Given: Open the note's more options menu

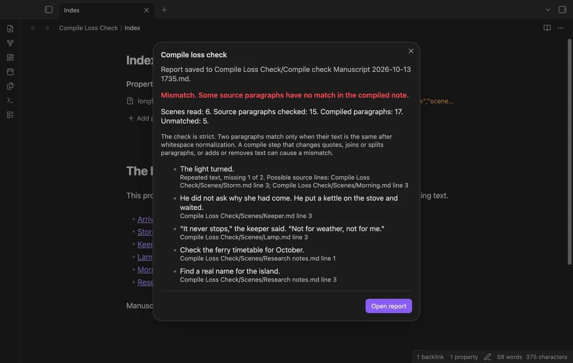Looking at the screenshot, I should [561, 28].
